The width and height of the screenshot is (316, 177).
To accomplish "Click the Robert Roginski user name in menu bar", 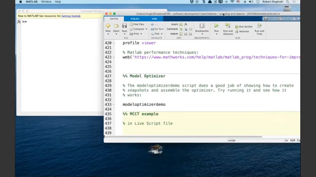I will click(x=273, y=1).
